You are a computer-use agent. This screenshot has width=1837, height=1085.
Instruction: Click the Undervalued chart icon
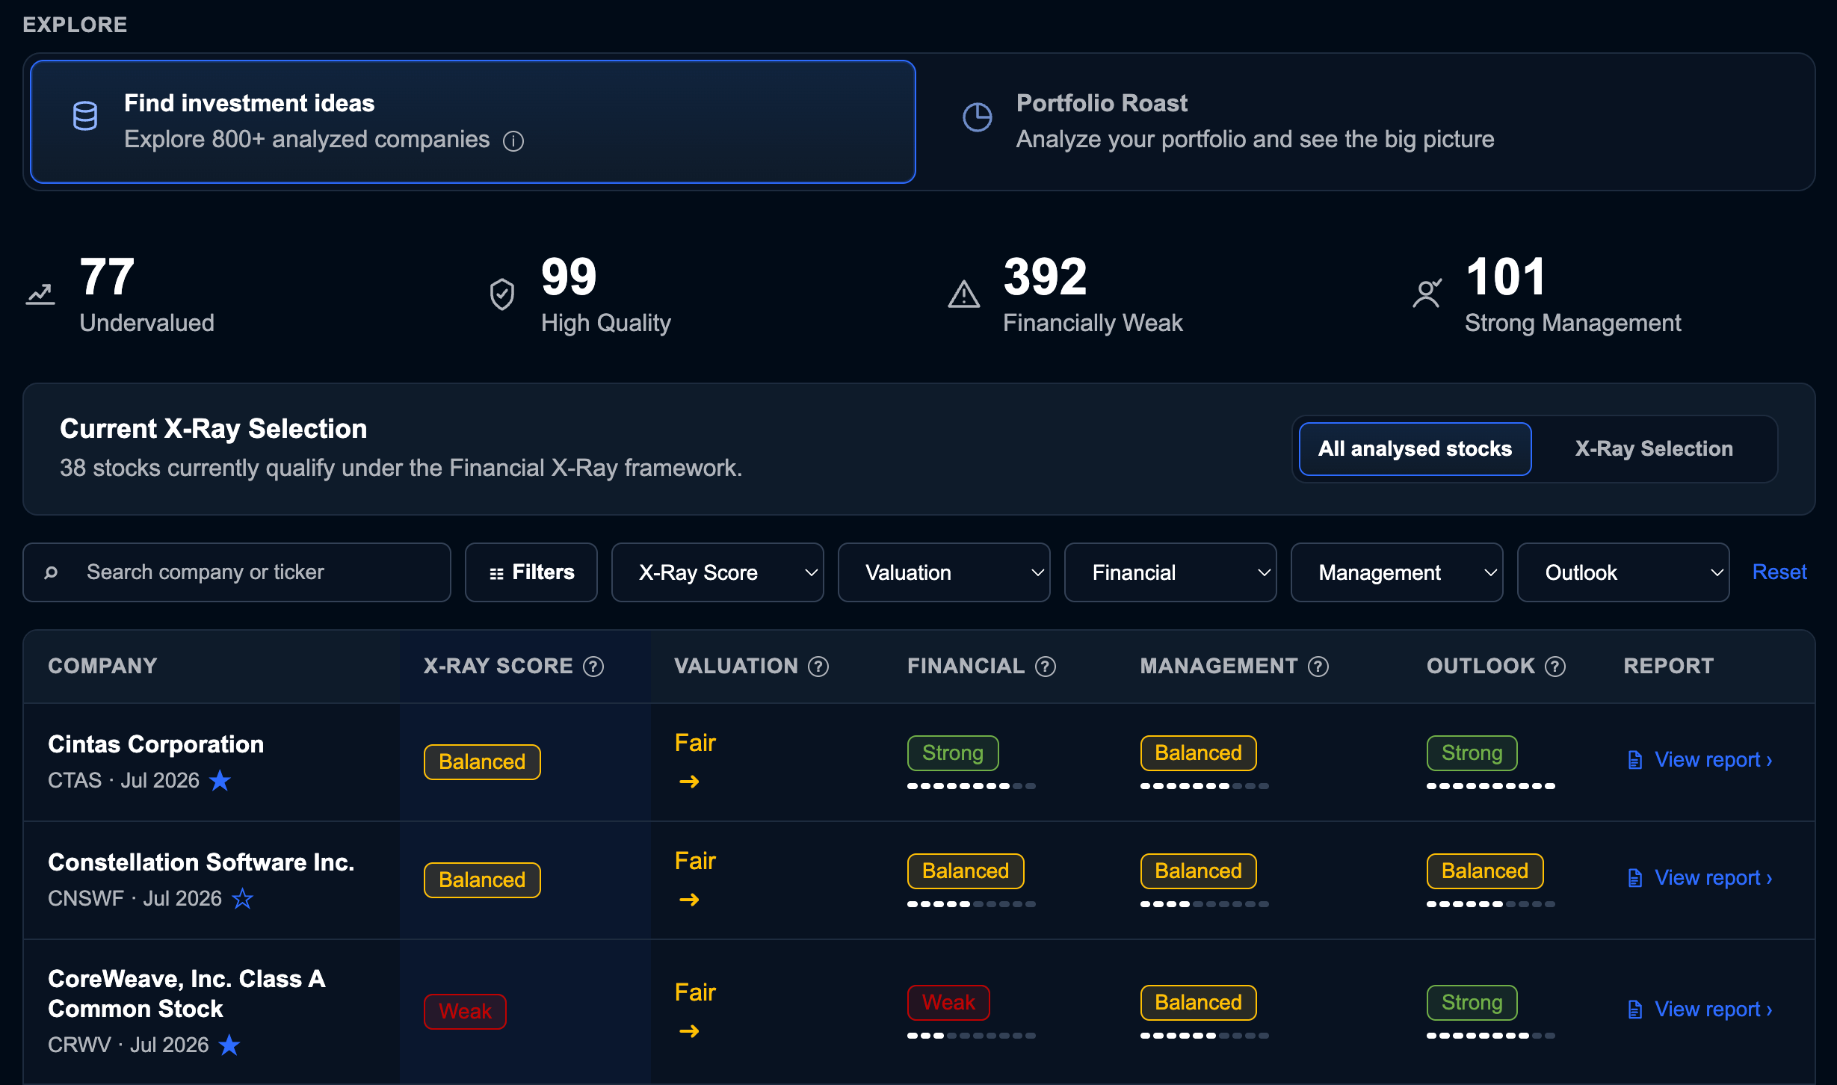click(x=40, y=294)
